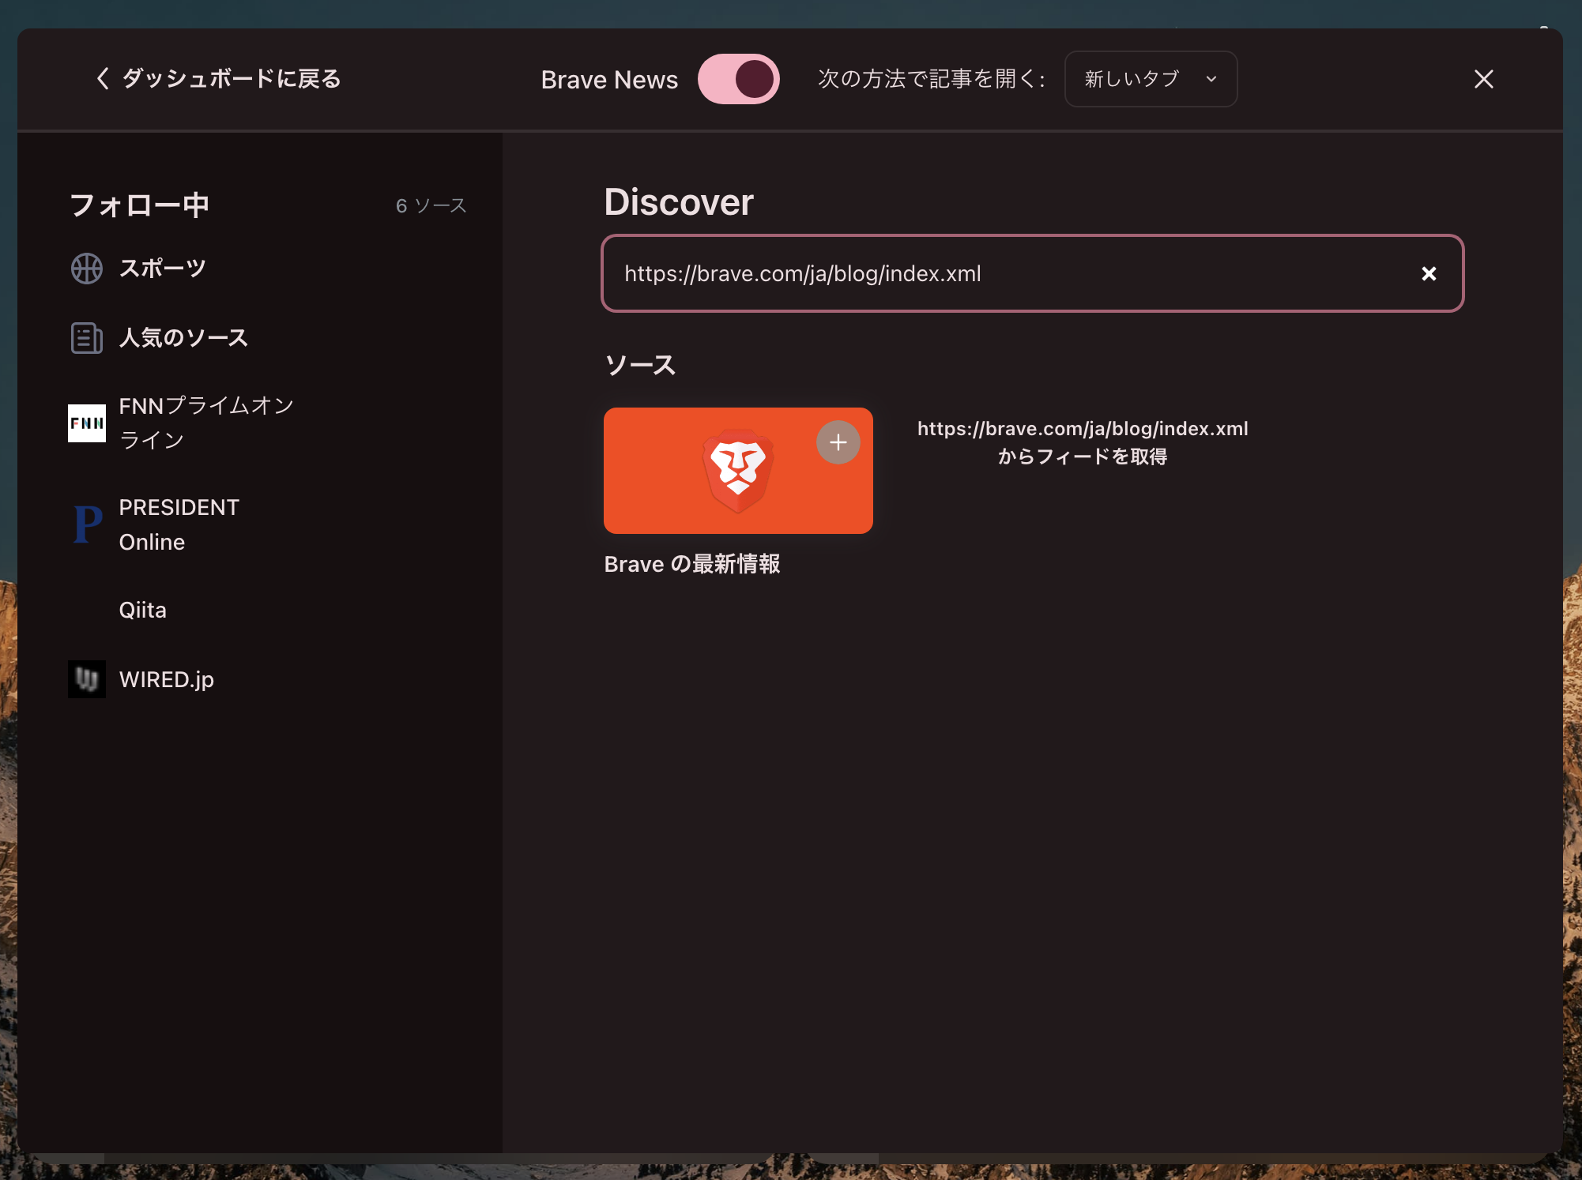Select the WIRED.jp source
This screenshot has width=1582, height=1180.
tap(166, 679)
